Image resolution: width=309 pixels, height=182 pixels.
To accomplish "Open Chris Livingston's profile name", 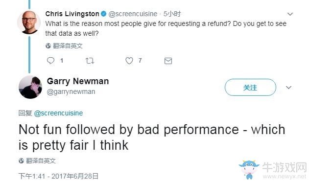I will click(x=72, y=14).
